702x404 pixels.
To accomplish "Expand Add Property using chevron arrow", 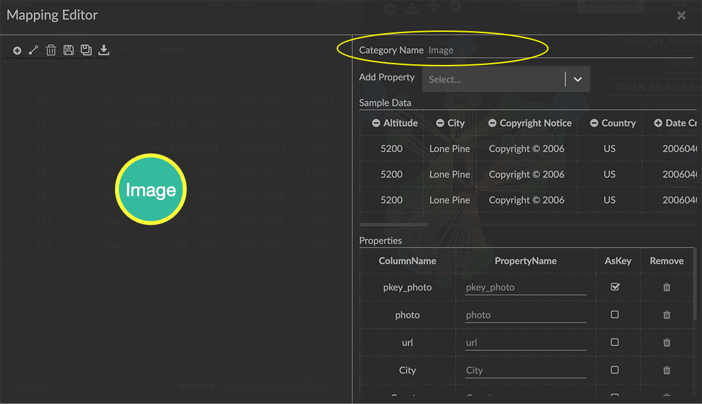I will tap(577, 79).
